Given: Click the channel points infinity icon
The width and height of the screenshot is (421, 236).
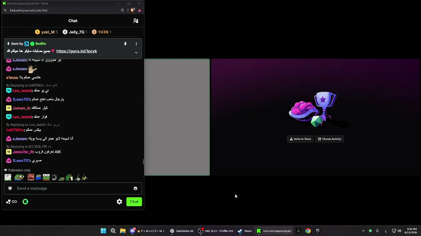Looking at the screenshot, I should (12, 202).
